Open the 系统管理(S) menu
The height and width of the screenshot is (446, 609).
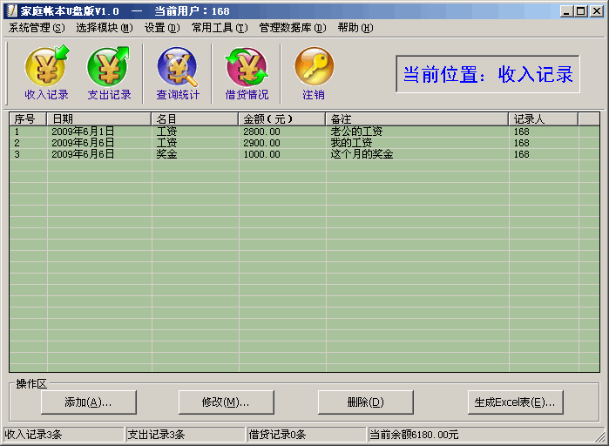[x=37, y=28]
